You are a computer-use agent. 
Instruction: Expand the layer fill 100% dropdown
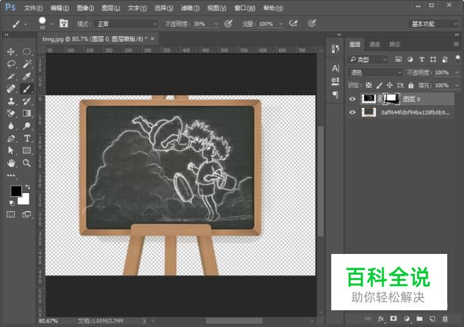point(457,86)
